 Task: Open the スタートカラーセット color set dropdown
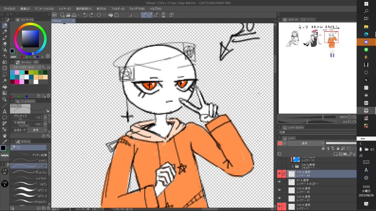[26, 67]
